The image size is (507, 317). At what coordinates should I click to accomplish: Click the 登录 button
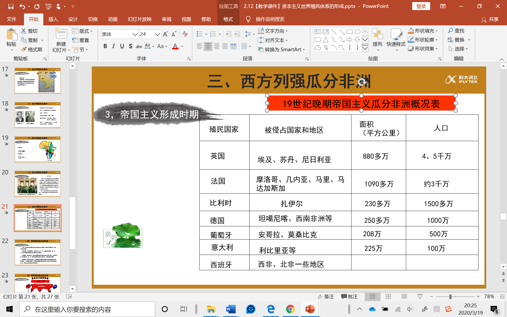pyautogui.click(x=421, y=6)
